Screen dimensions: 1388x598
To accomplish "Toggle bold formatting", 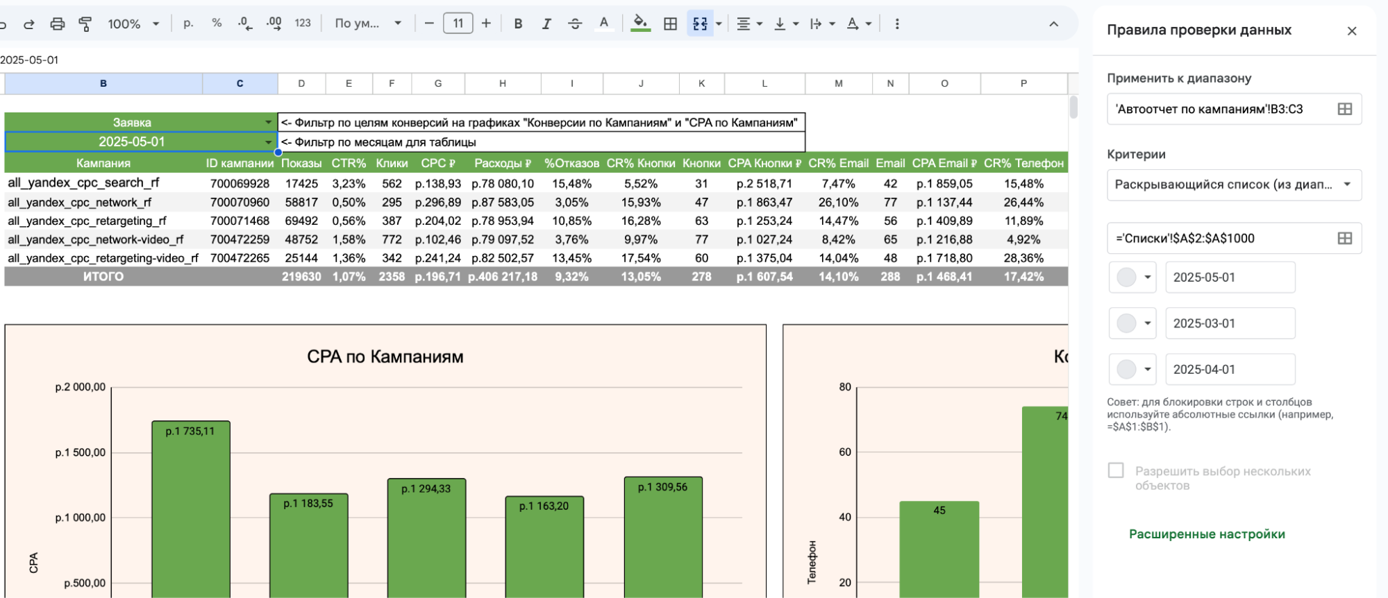I will click(x=518, y=24).
